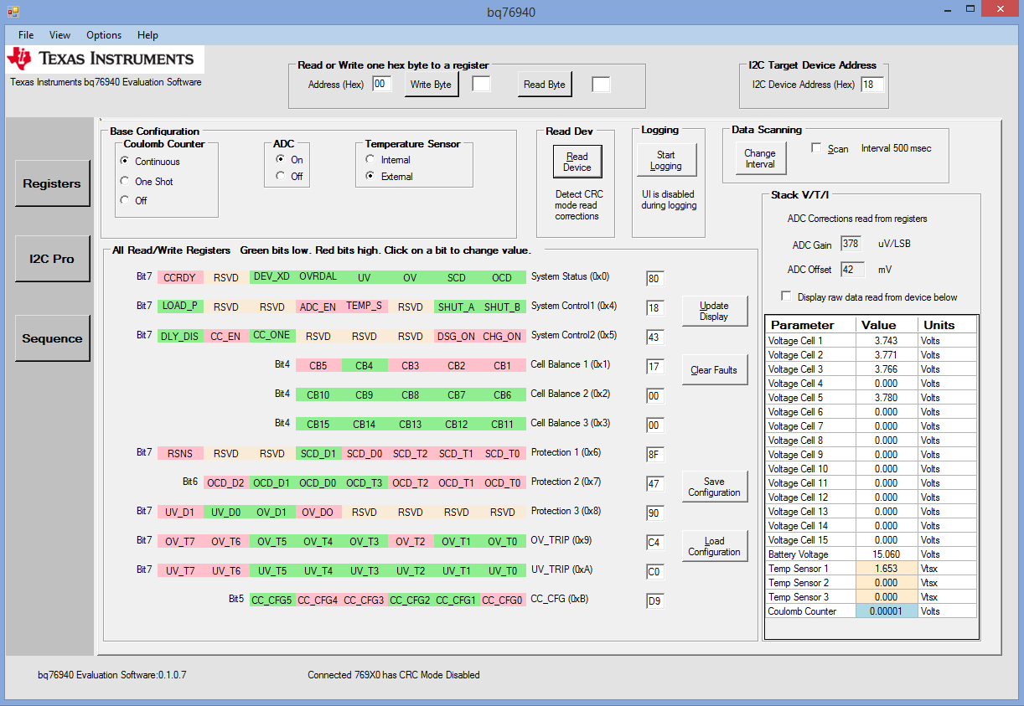Image resolution: width=1024 pixels, height=706 pixels.
Task: Load Configuration from file
Action: [714, 546]
